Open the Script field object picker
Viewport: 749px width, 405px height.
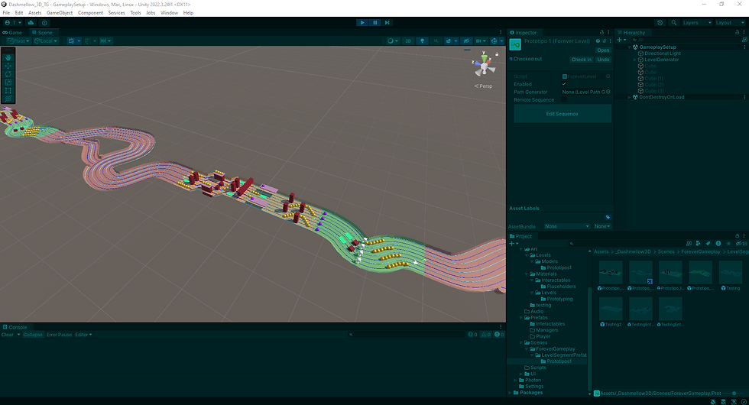[x=608, y=76]
